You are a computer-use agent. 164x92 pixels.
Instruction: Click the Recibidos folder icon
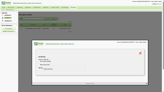(x=3, y=15)
